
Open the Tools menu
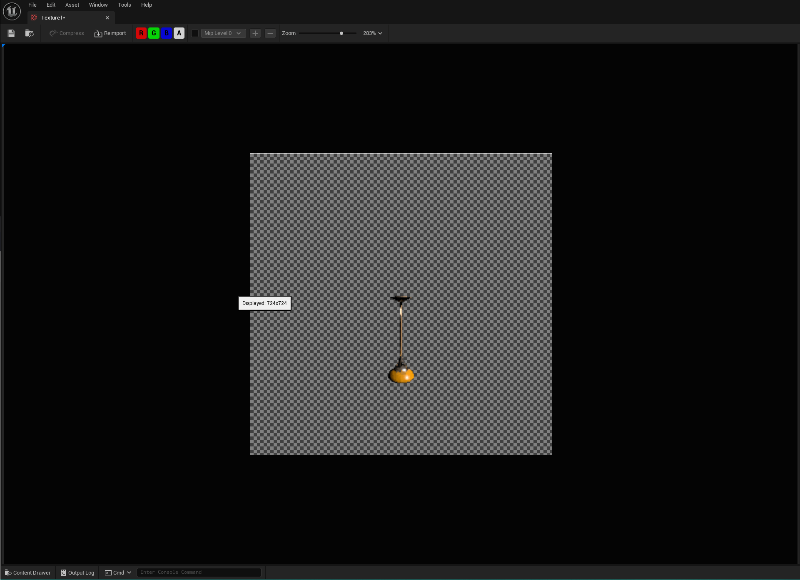[124, 5]
